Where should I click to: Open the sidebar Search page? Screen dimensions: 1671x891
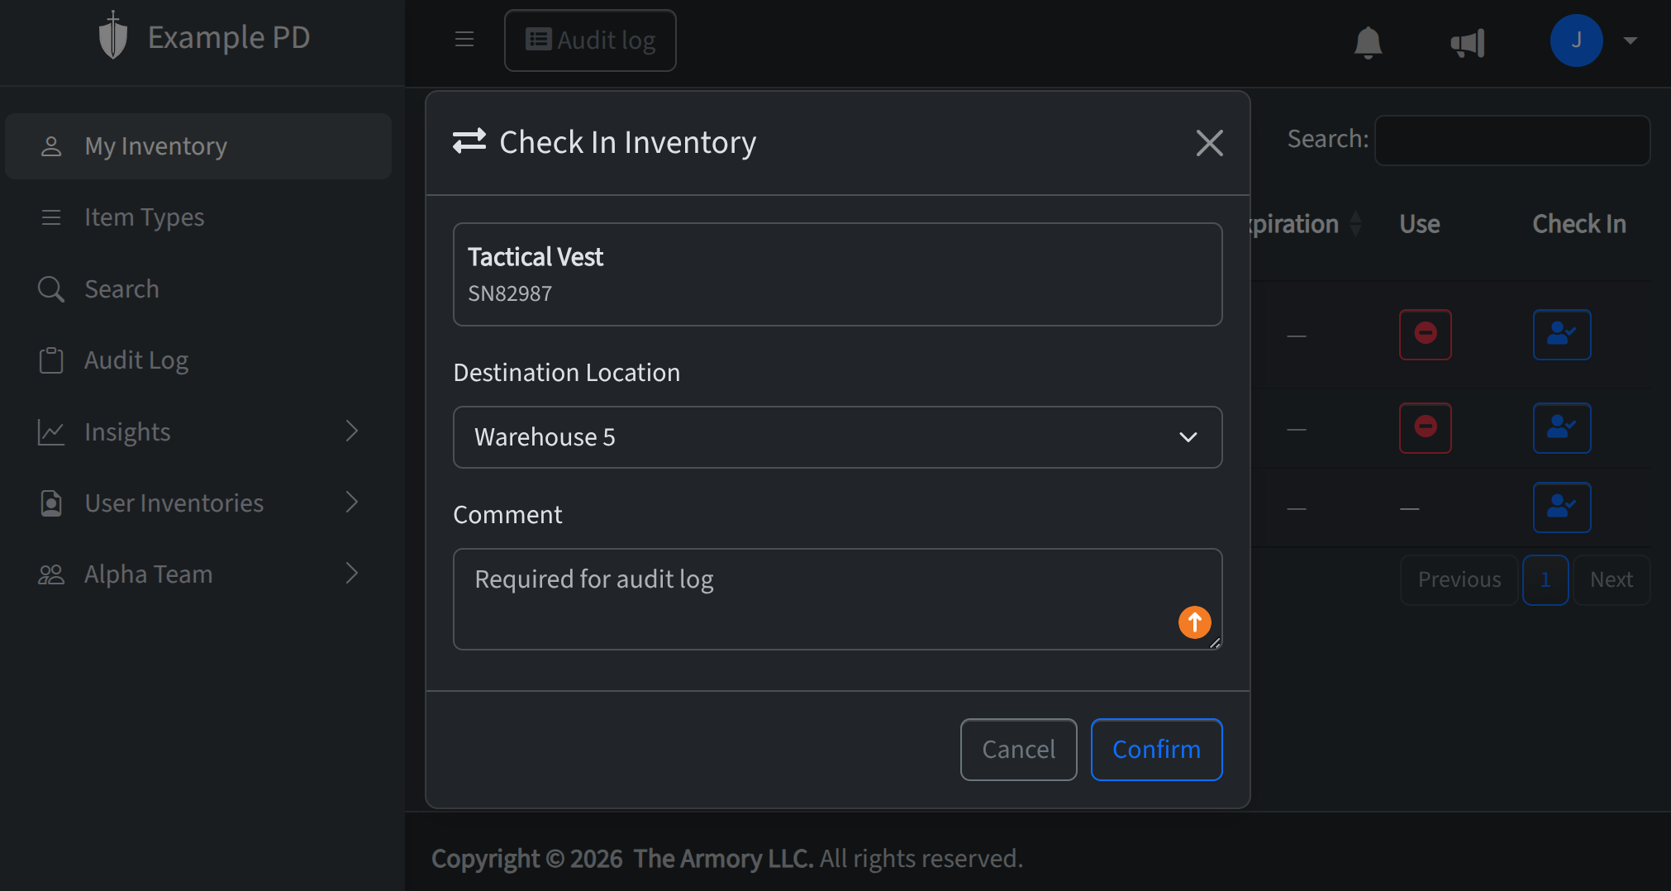tap(122, 288)
